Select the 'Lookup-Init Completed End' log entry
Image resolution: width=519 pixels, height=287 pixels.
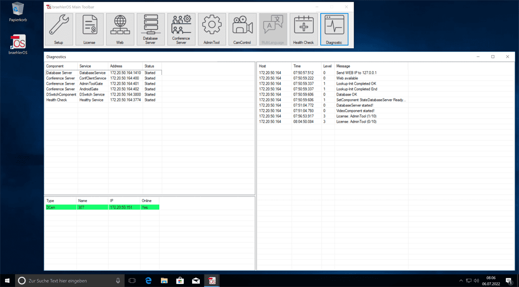[x=333, y=89]
